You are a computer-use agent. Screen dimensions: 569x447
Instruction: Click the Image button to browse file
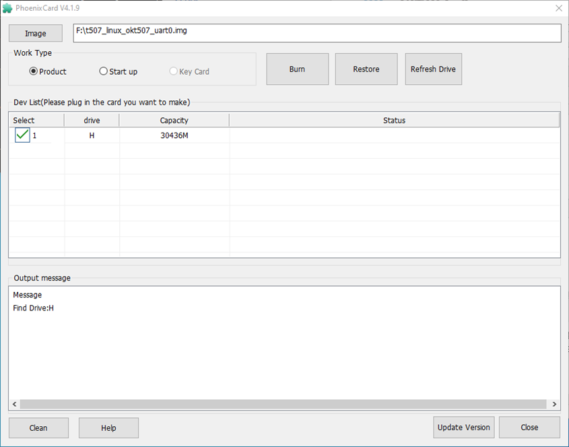pyautogui.click(x=36, y=34)
